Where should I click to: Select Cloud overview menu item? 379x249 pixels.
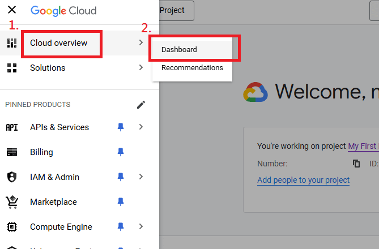pos(58,43)
